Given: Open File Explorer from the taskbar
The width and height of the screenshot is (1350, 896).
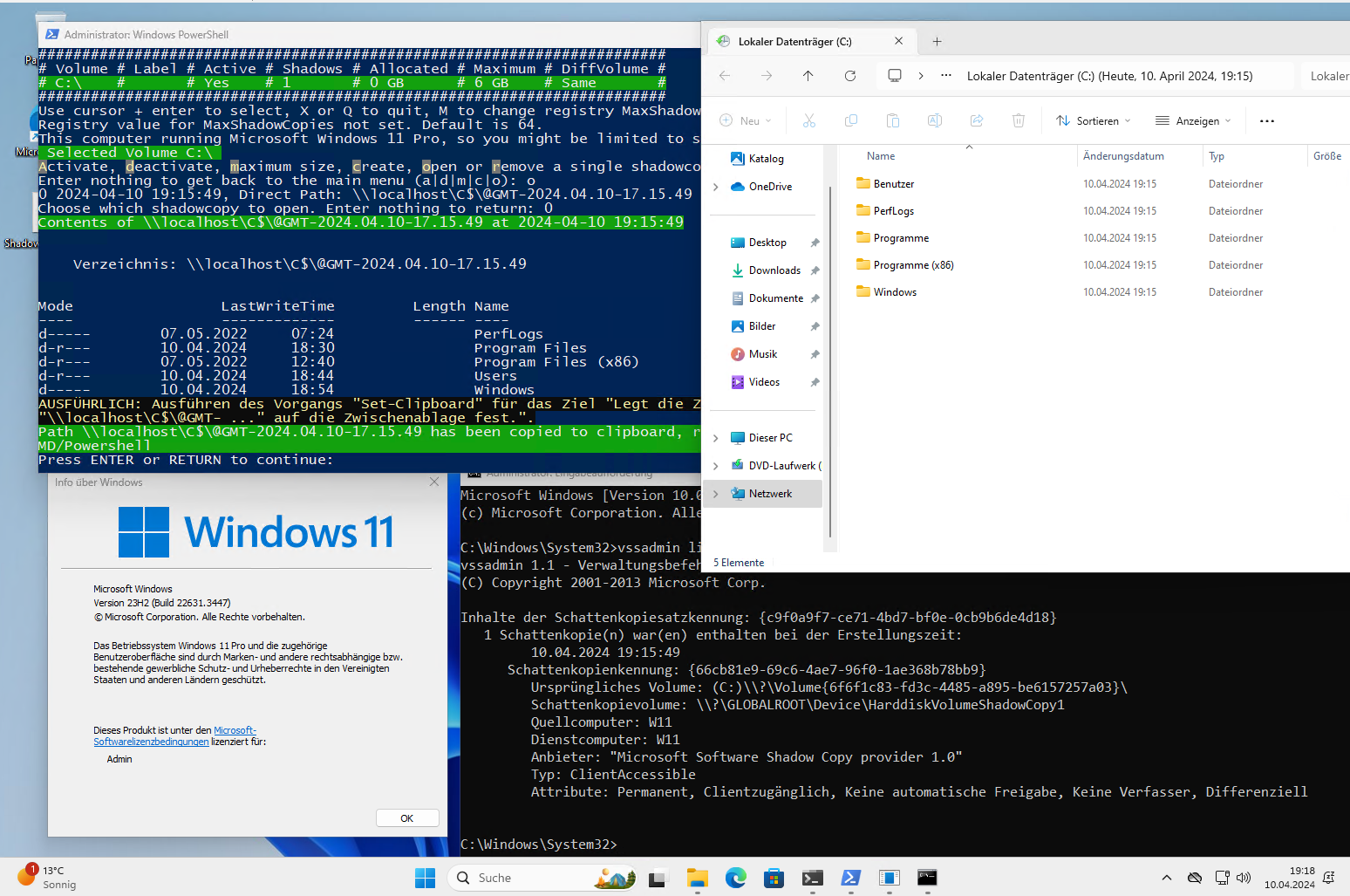Looking at the screenshot, I should (x=697, y=878).
